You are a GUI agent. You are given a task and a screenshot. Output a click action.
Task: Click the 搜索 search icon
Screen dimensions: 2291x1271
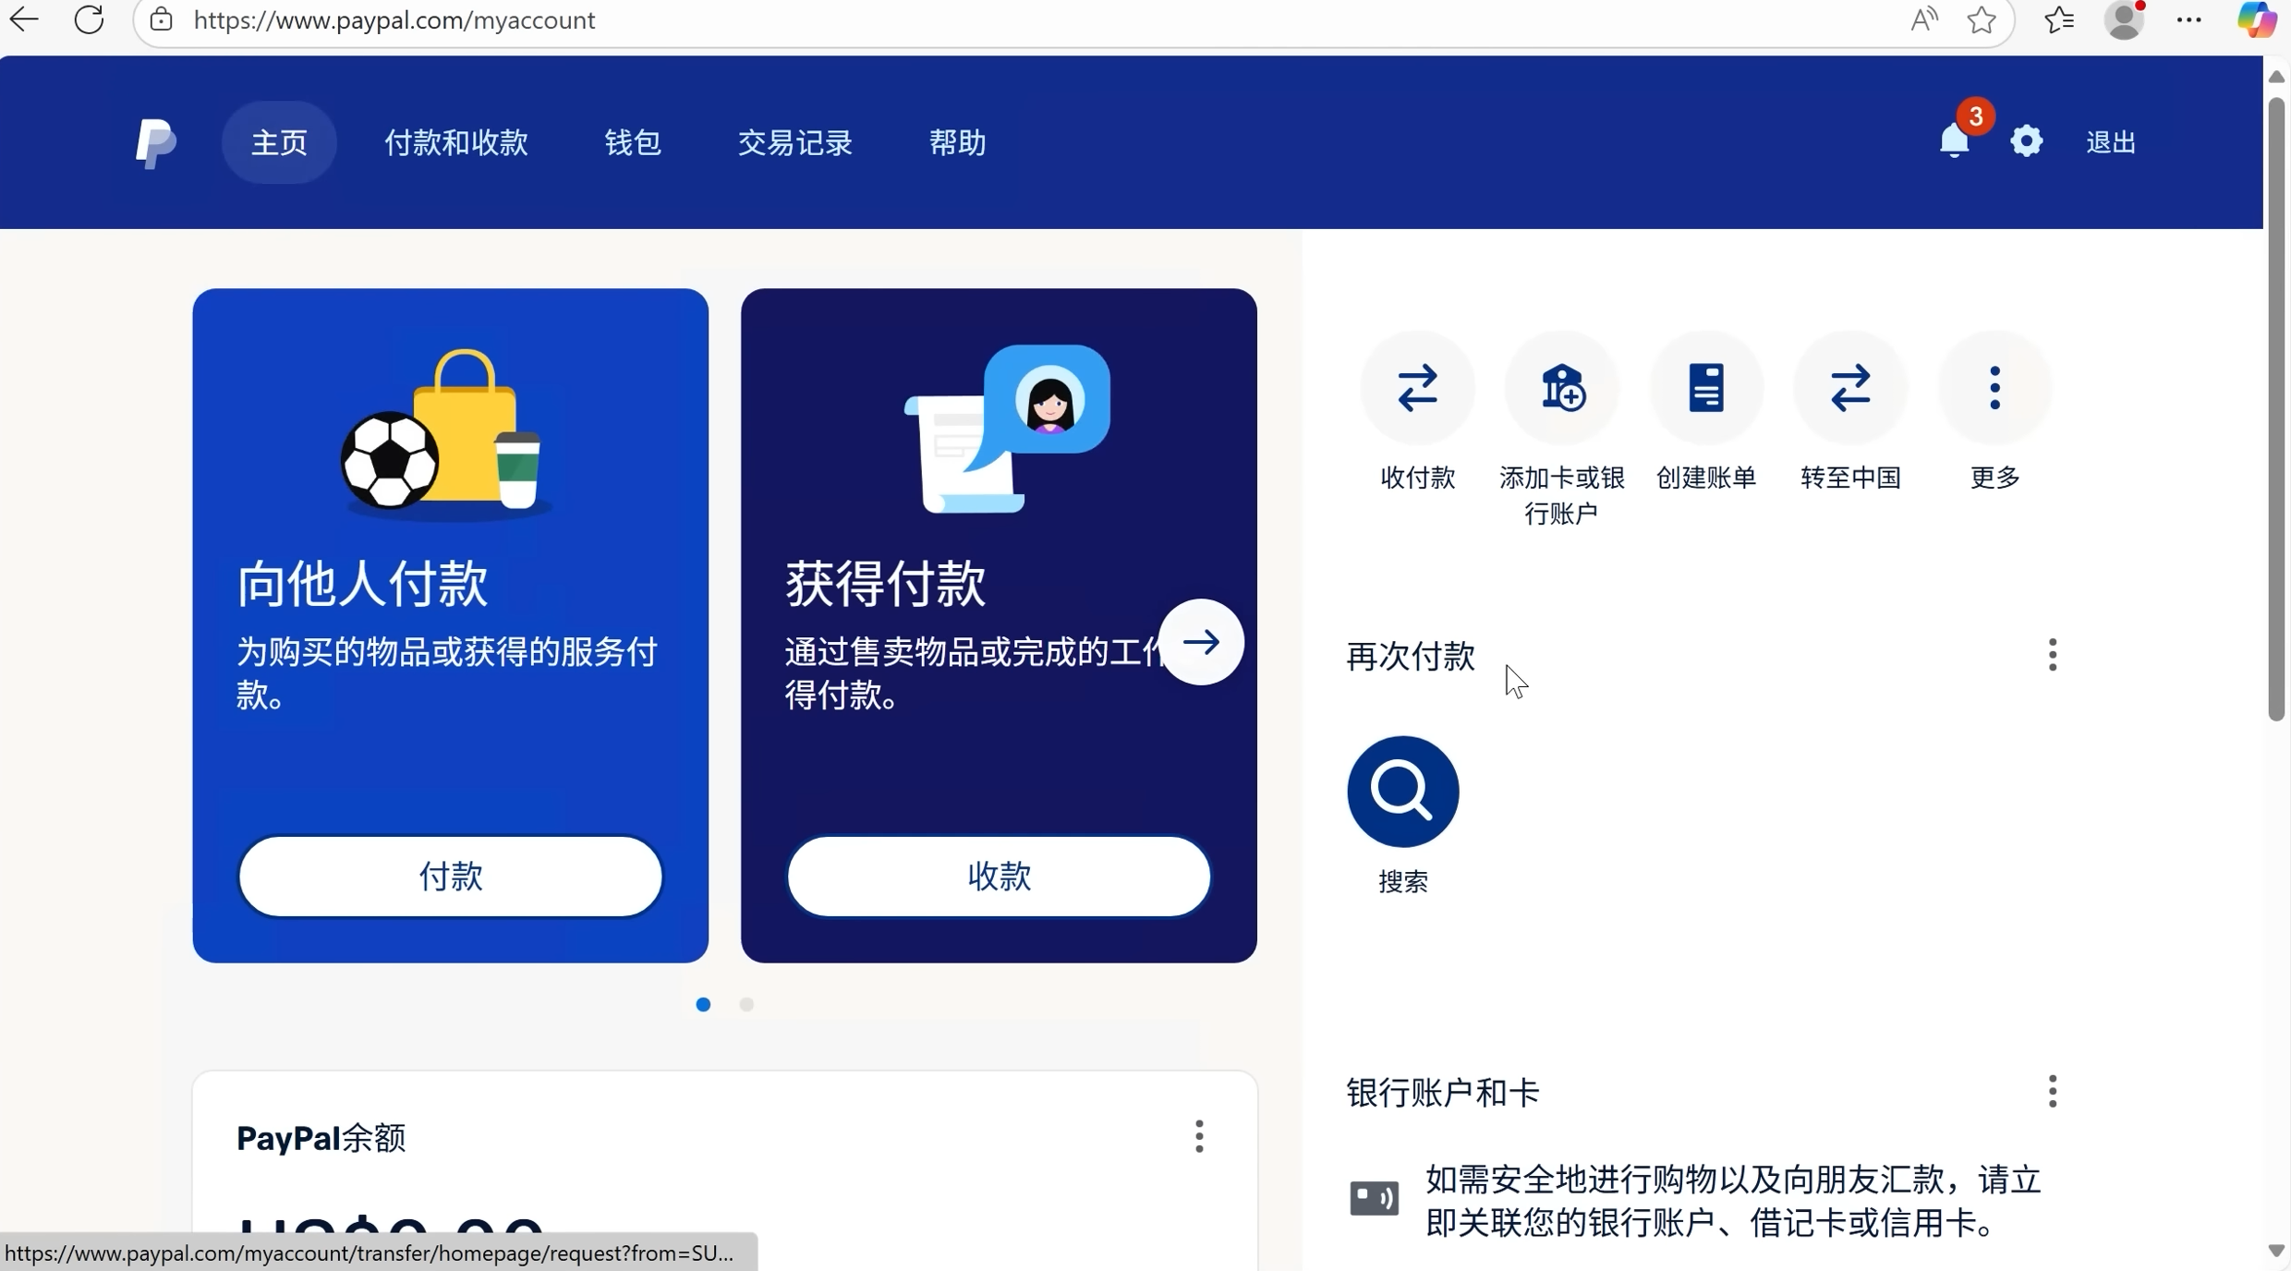[x=1401, y=790]
